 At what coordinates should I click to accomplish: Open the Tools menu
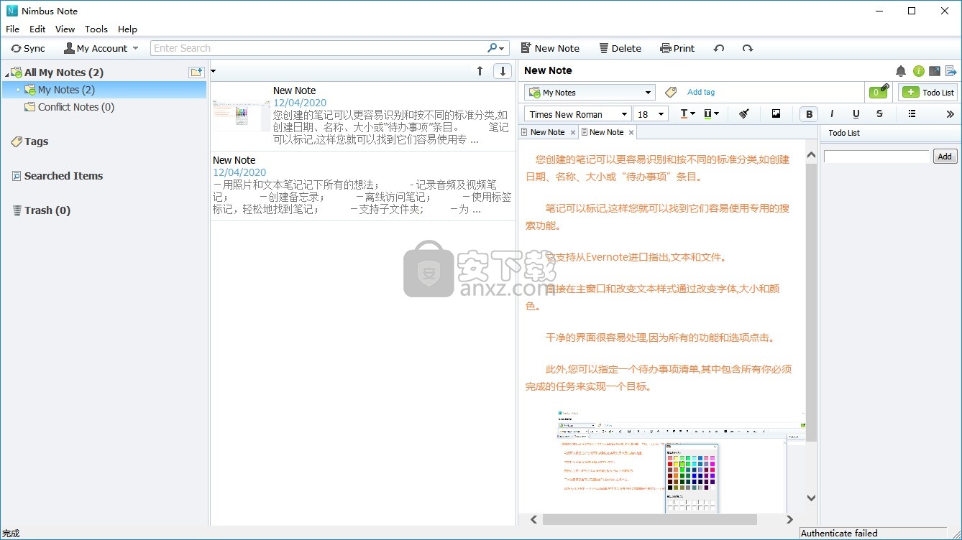point(96,29)
